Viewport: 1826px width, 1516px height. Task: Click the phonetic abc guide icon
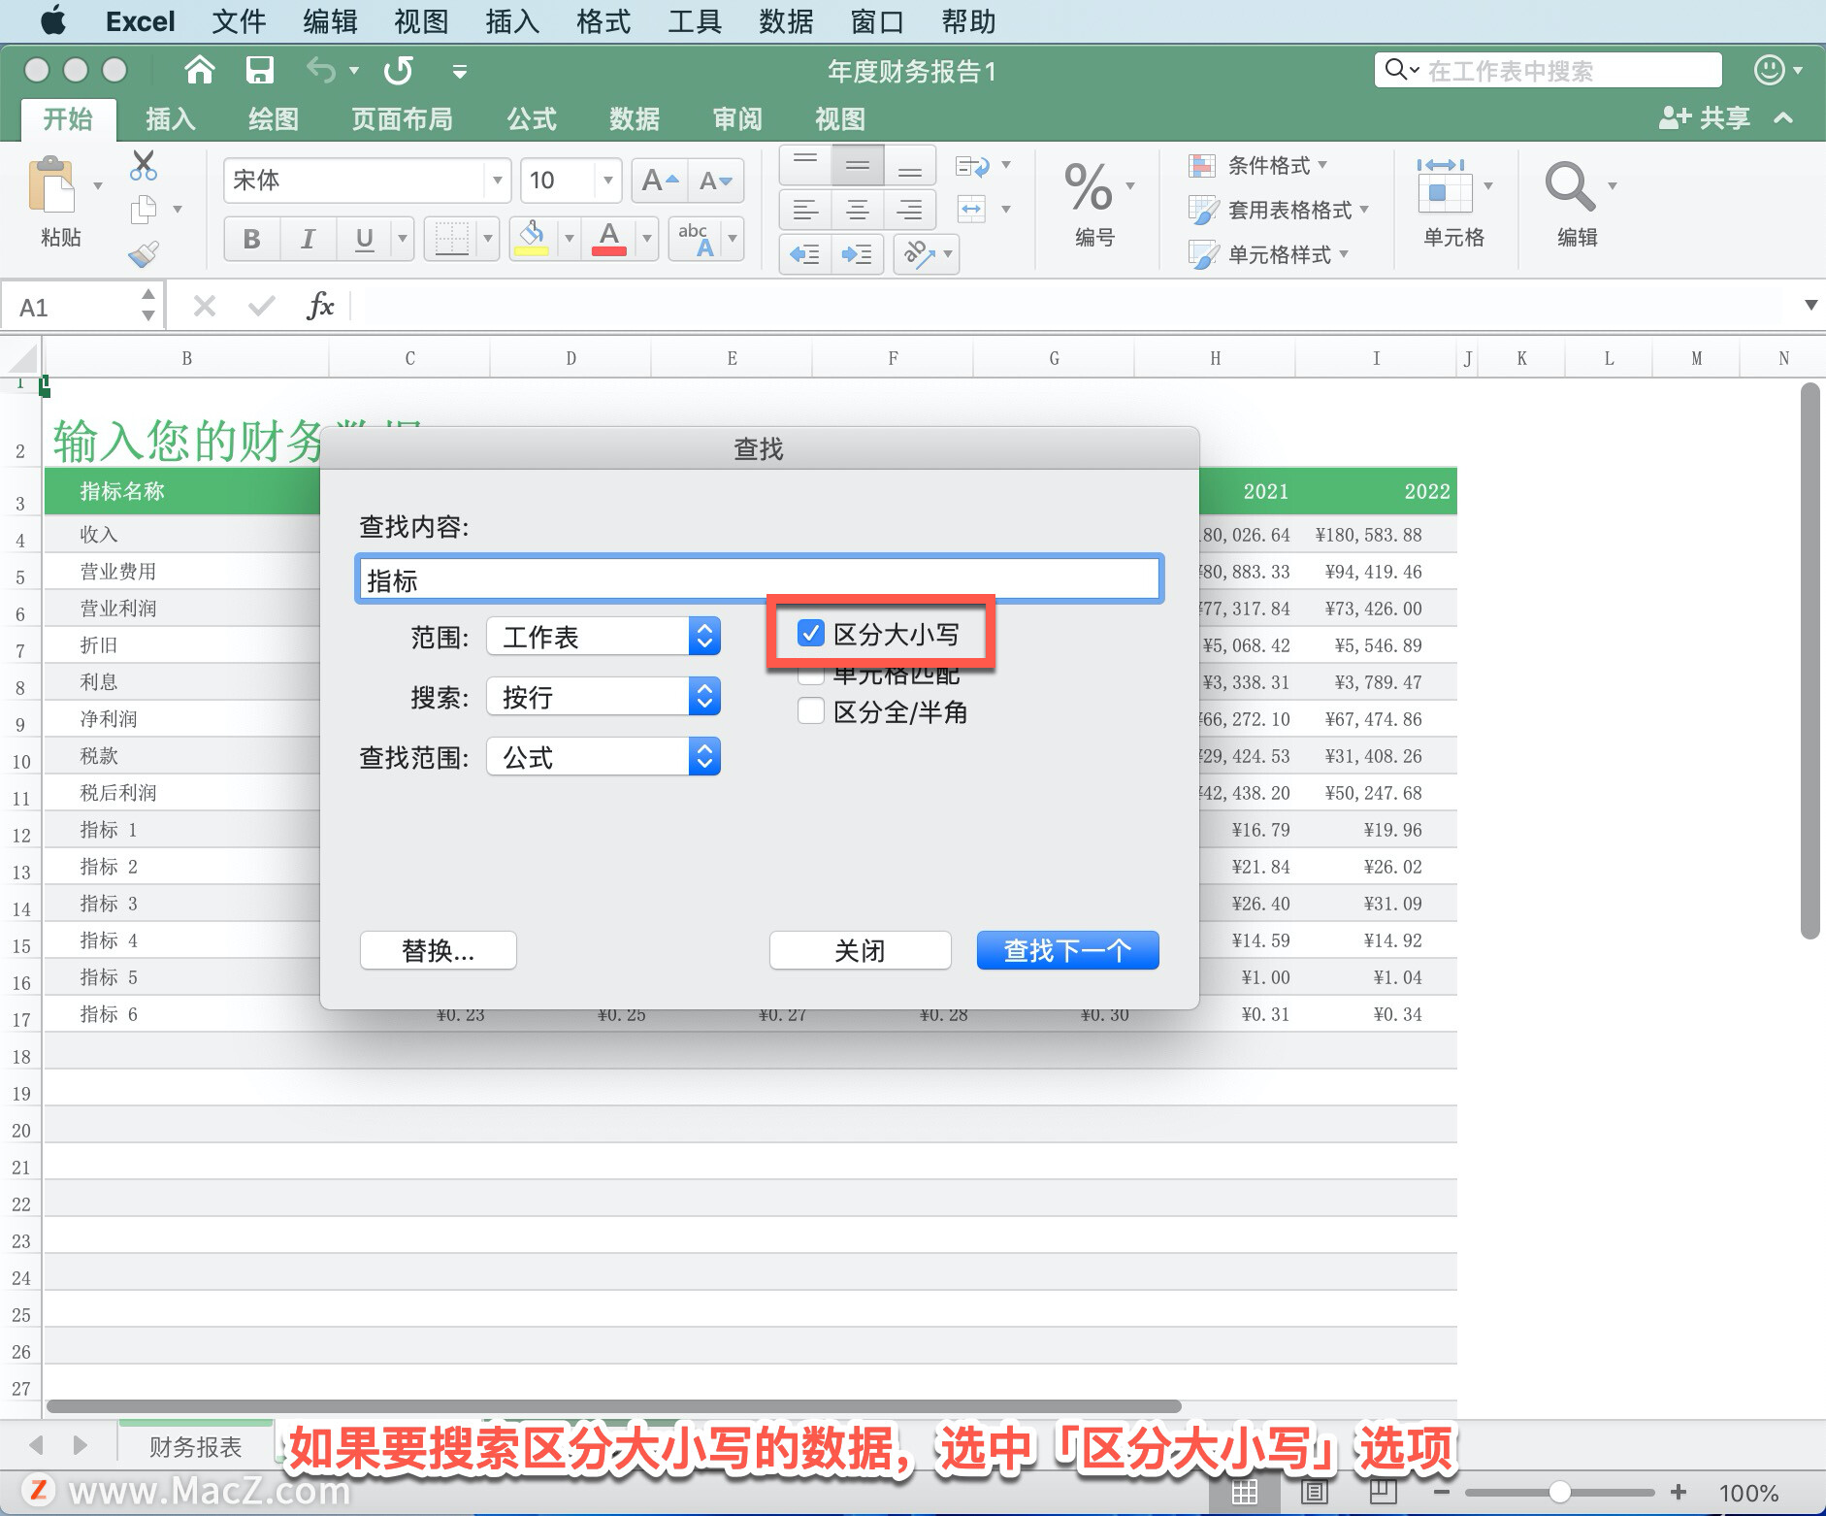[x=696, y=239]
